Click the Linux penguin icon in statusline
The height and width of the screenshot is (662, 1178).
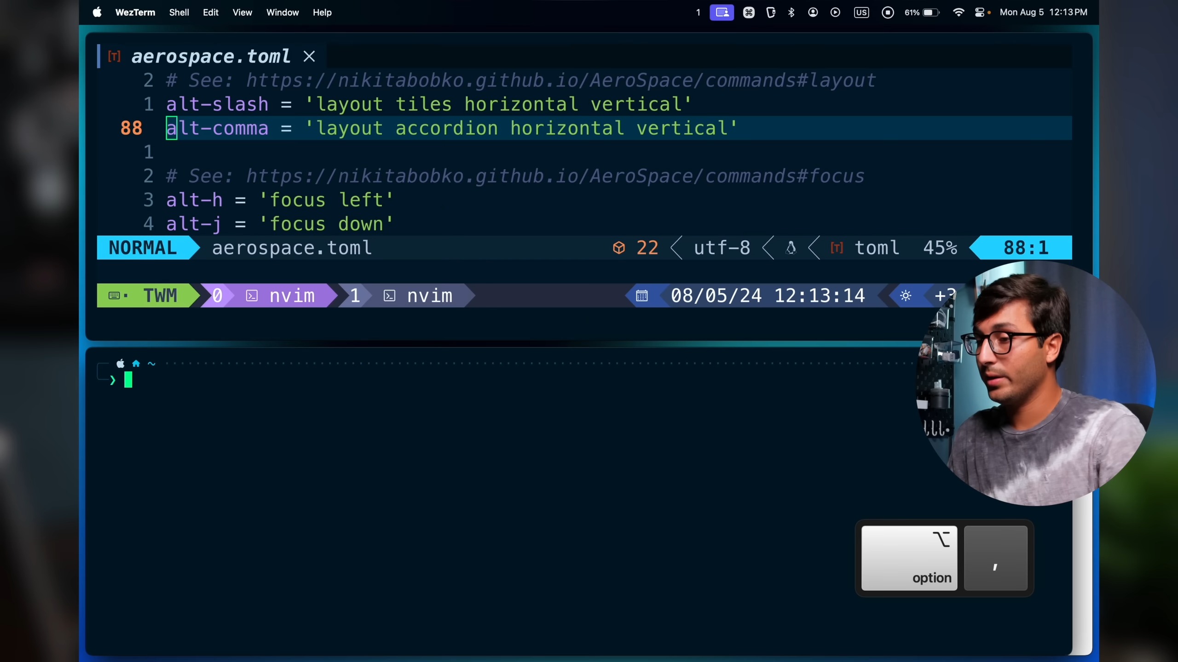tap(791, 248)
